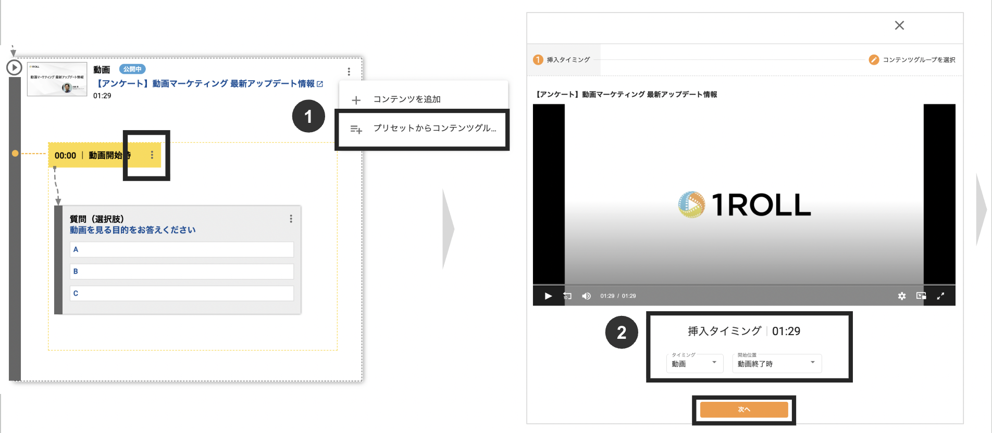Open the player settings gear

(x=902, y=296)
